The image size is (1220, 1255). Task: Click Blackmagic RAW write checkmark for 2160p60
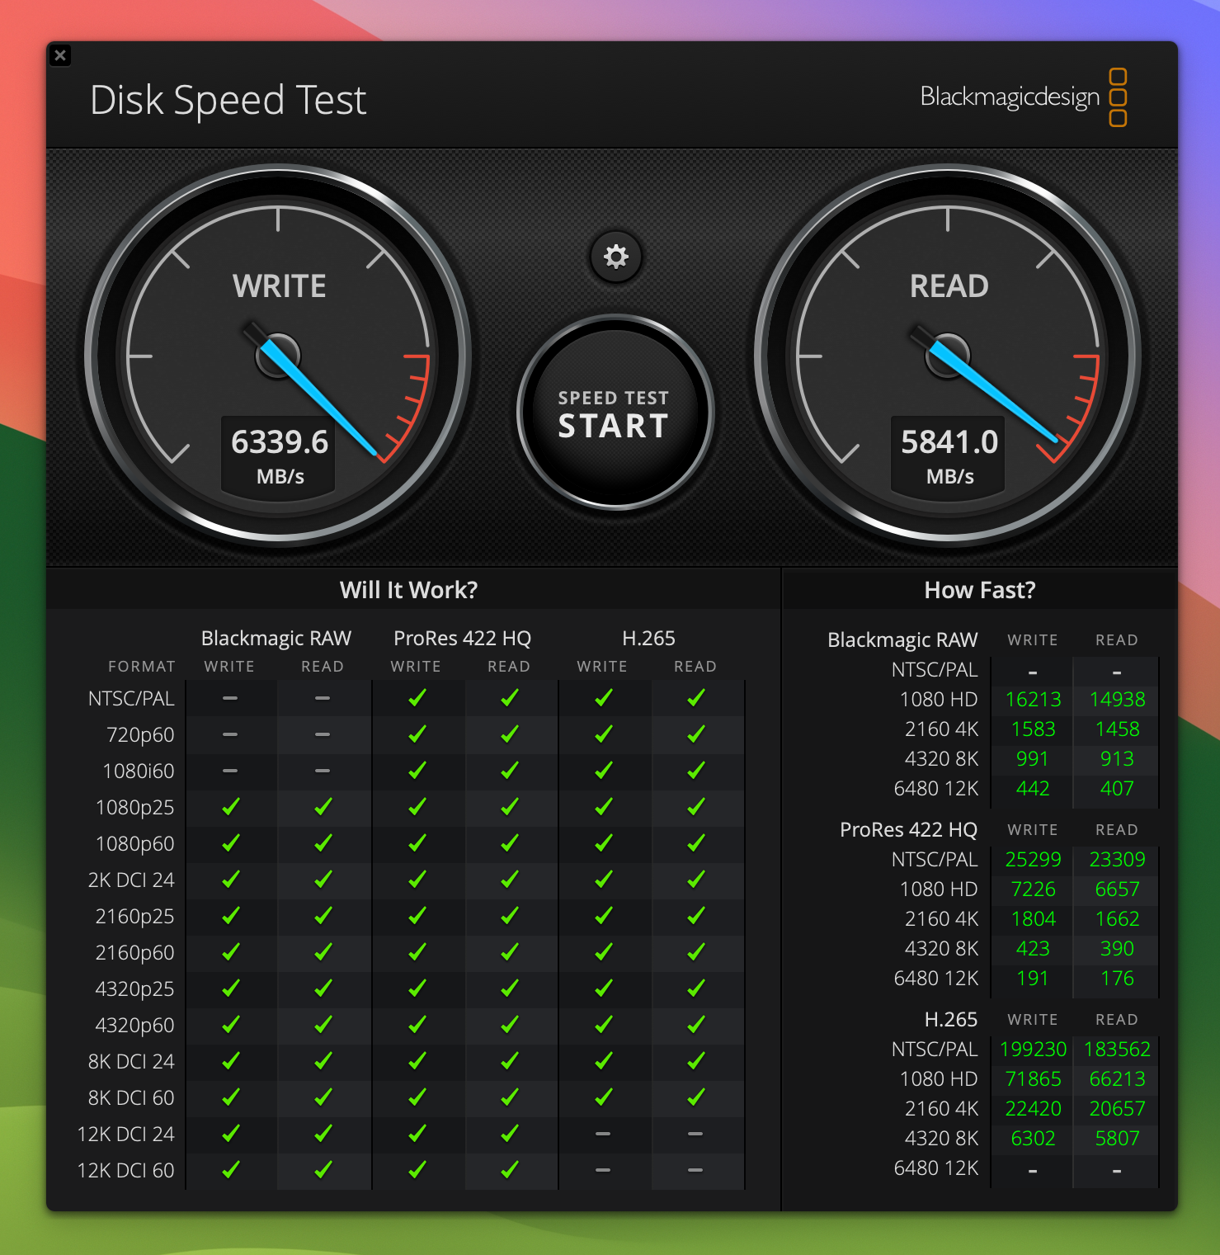[231, 952]
